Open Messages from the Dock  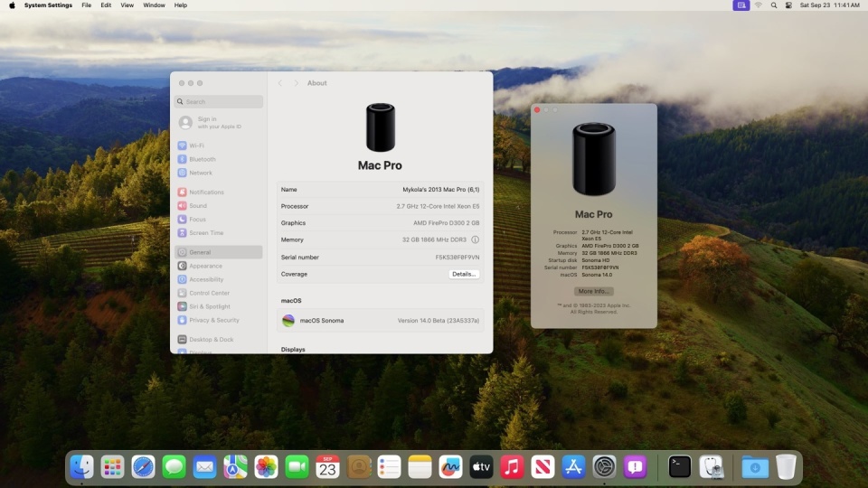(x=174, y=467)
